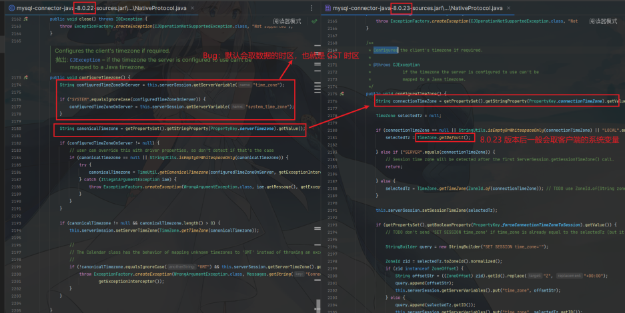Image resolution: width=625 pixels, height=313 pixels.
Task: Close the 8.0.22 NativeProtocol.java tab
Action: point(191,8)
